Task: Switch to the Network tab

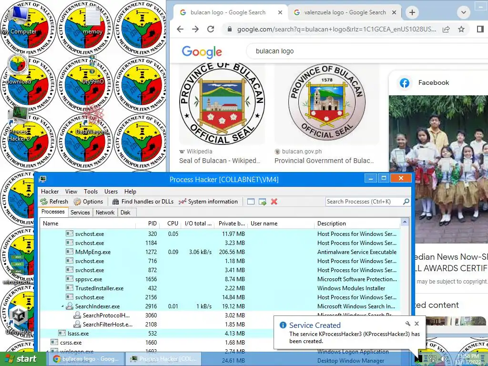Action: (x=105, y=212)
